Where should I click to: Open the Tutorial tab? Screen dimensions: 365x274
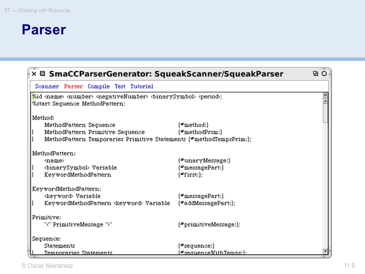(x=142, y=86)
